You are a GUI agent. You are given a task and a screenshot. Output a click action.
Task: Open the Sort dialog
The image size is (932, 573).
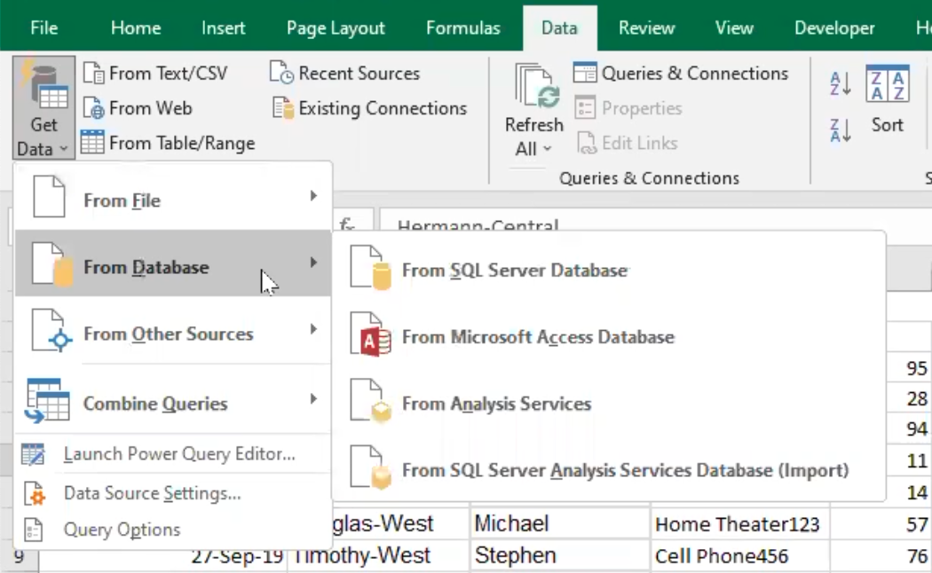click(887, 102)
